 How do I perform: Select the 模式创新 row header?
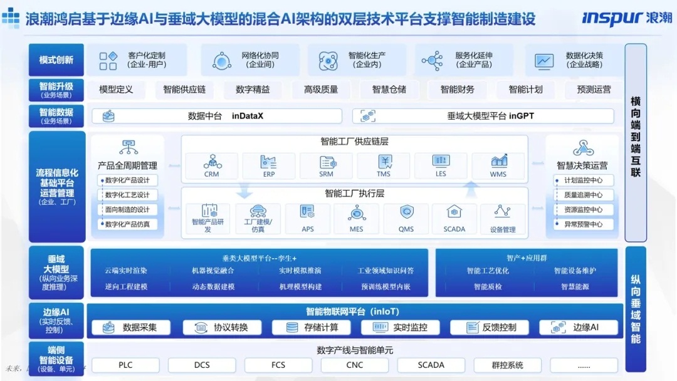pos(56,60)
